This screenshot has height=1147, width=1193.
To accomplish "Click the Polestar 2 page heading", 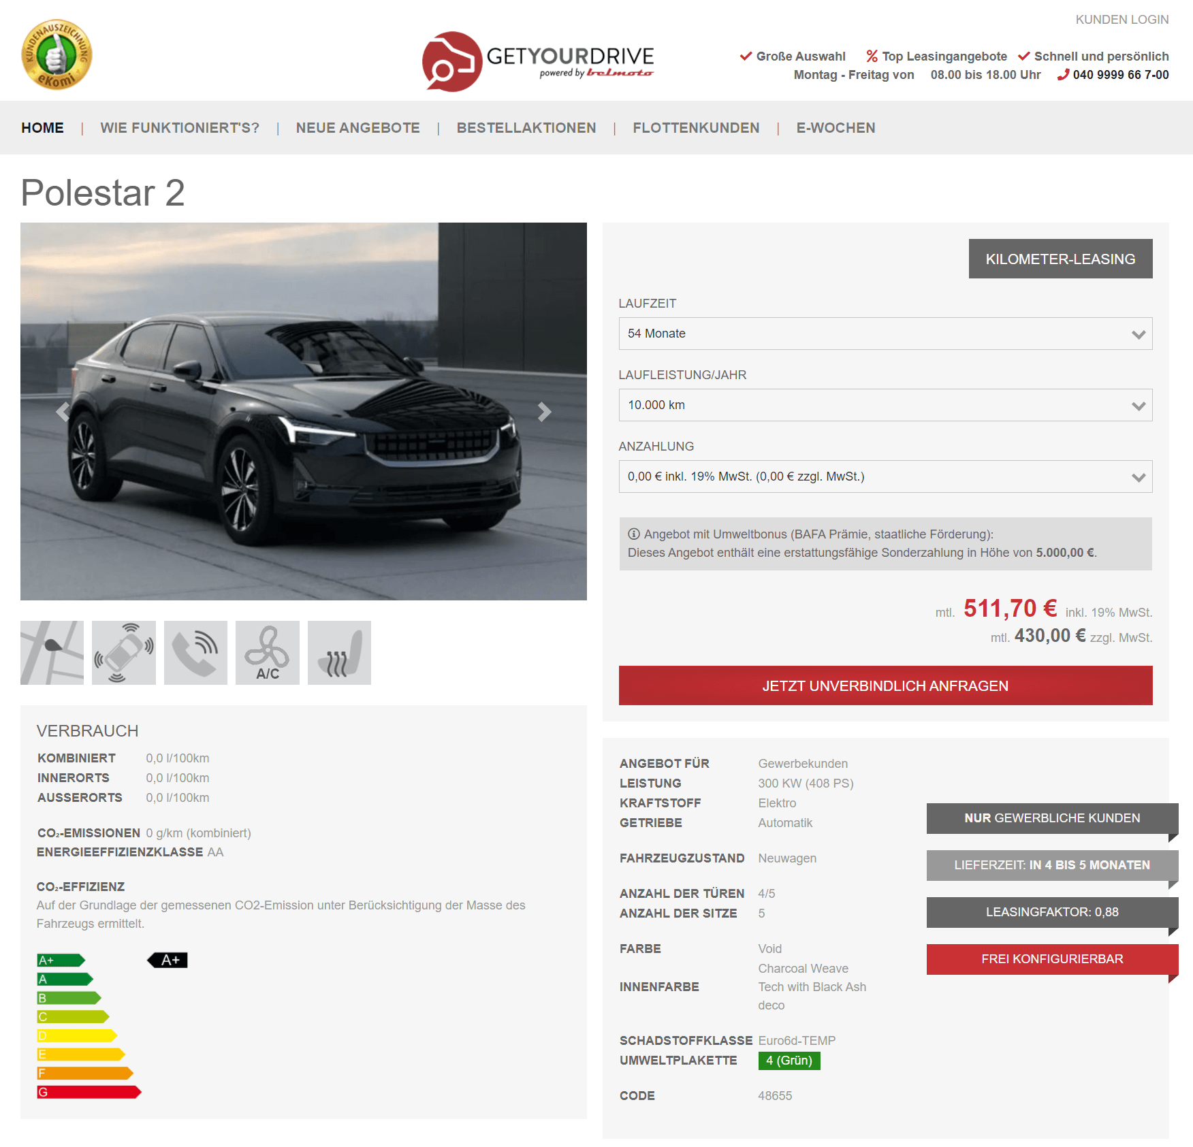I will coord(103,193).
